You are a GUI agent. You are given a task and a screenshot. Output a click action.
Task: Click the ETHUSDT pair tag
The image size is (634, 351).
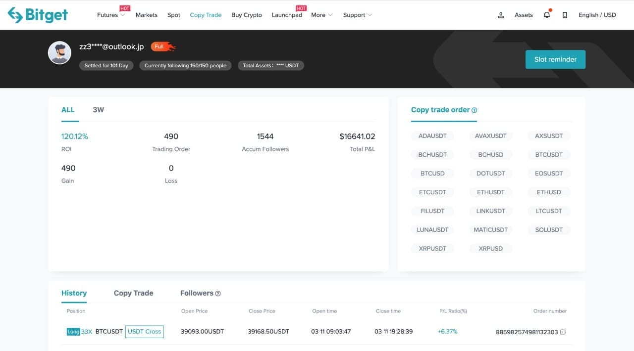click(490, 192)
